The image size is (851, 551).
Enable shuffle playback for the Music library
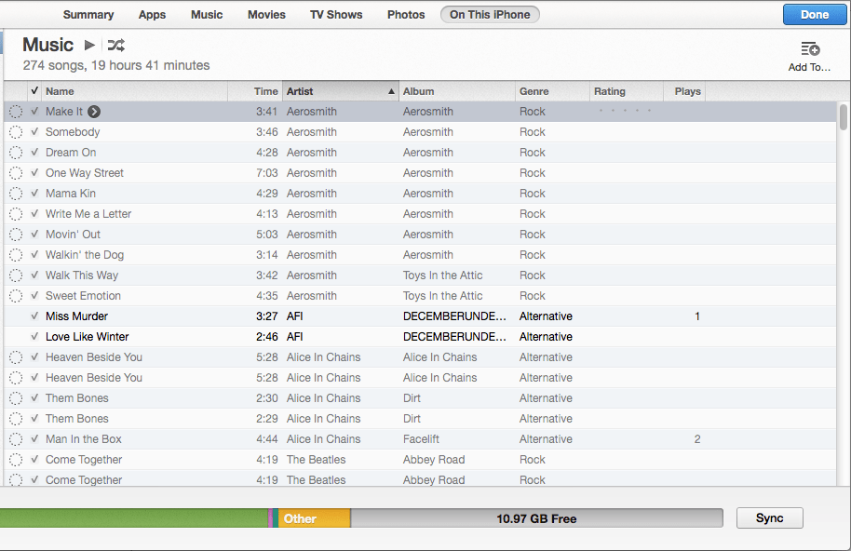115,44
